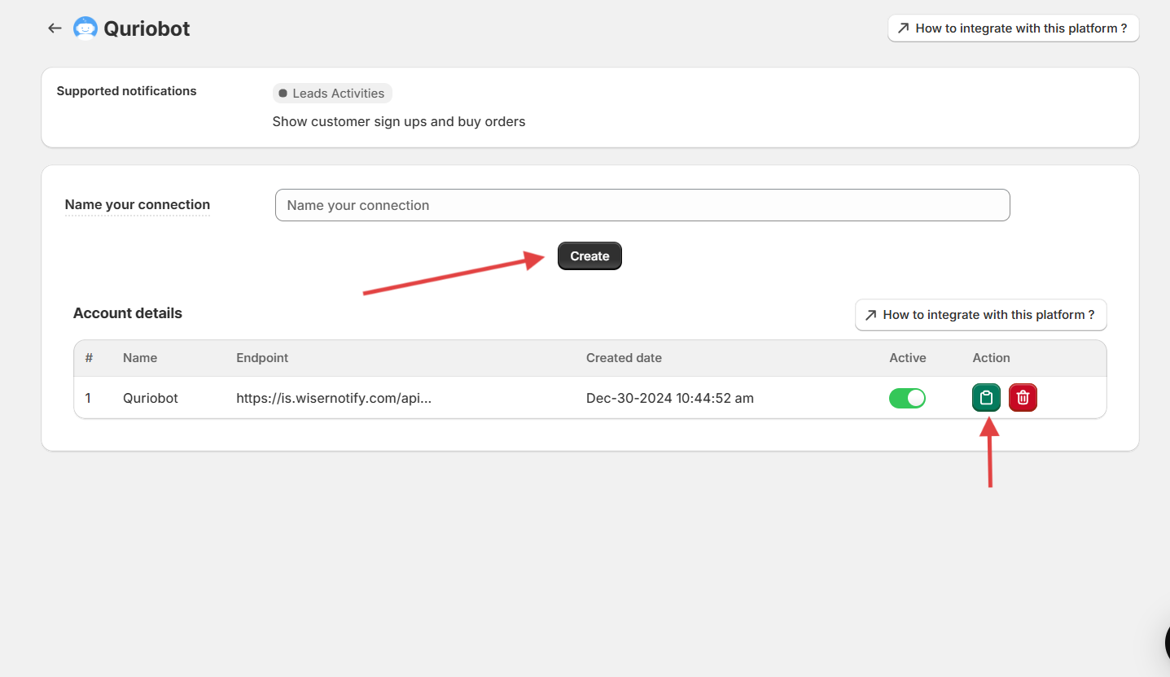Screen dimensions: 1170x677
Task: Copy the Quriobot endpoint with the clipboard icon
Action: (x=986, y=398)
